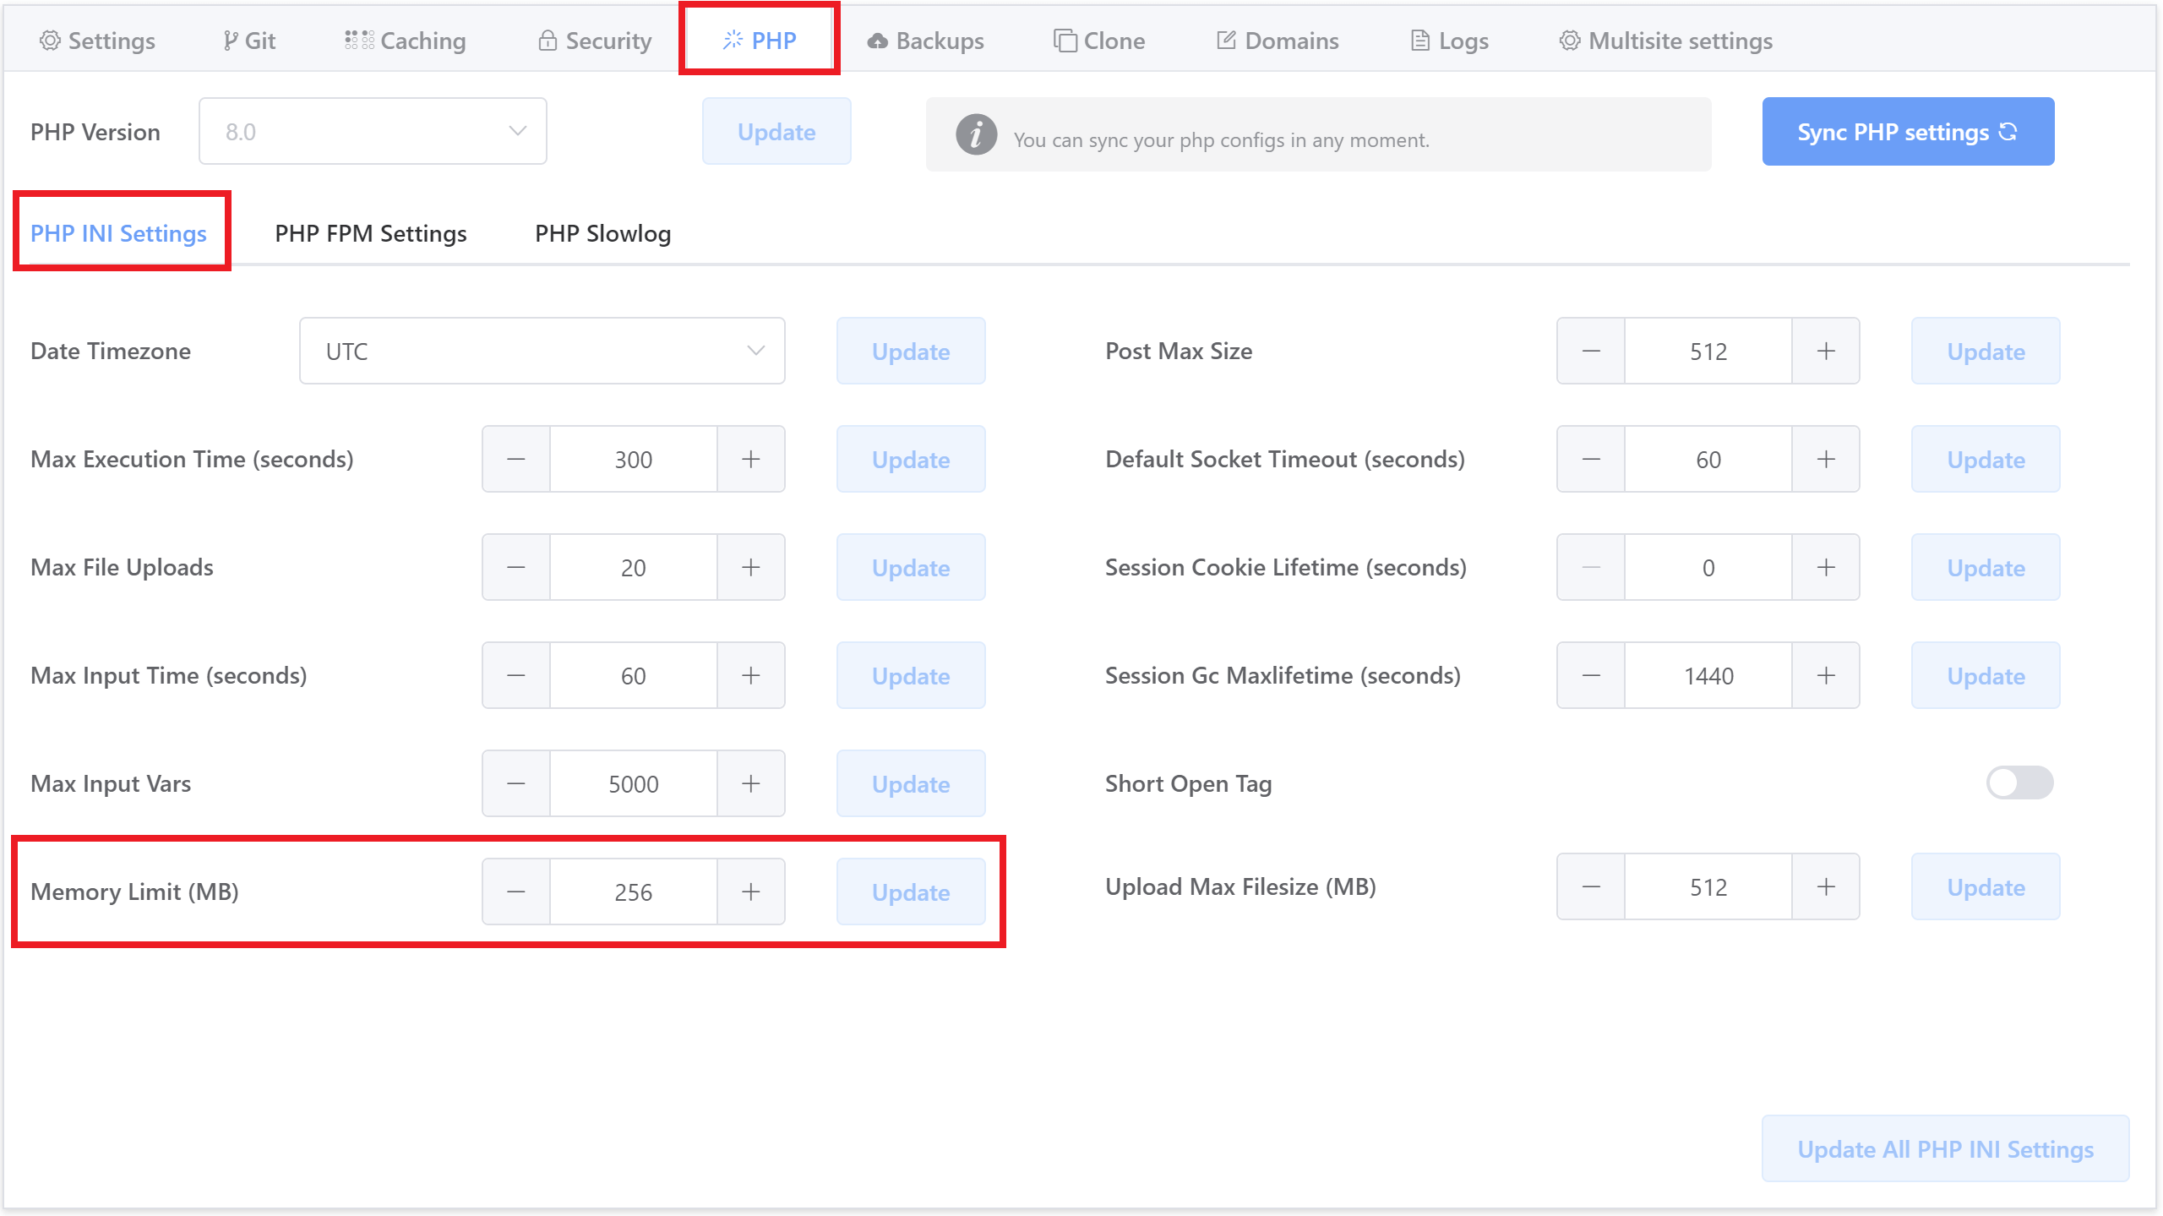Click Sync PHP Settings button
This screenshot has width=2163, height=1216.
(1909, 133)
